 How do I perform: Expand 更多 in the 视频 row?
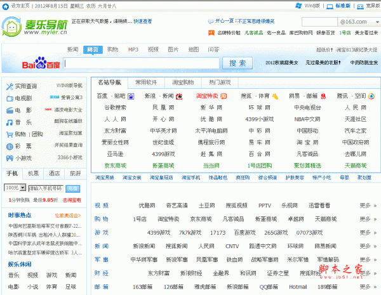368,206
